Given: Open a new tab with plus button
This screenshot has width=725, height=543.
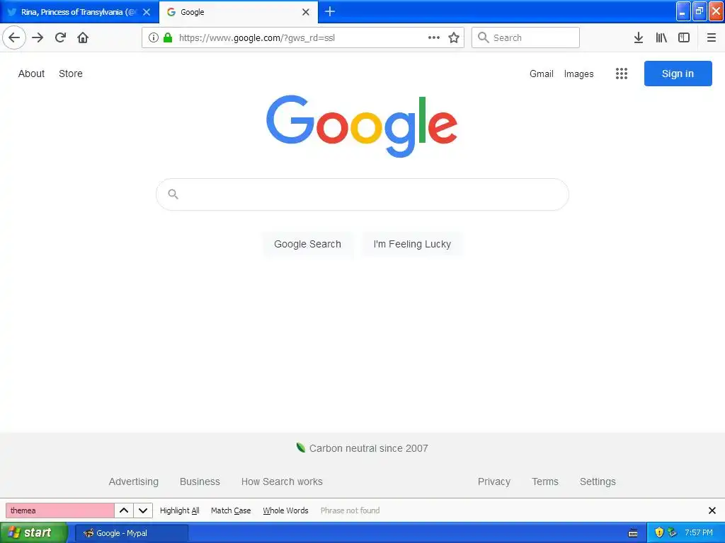Looking at the screenshot, I should [x=330, y=11].
